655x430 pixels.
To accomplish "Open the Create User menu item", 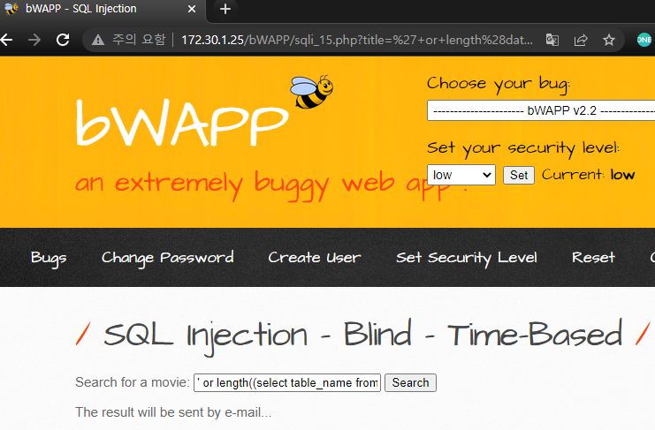I will (x=315, y=258).
